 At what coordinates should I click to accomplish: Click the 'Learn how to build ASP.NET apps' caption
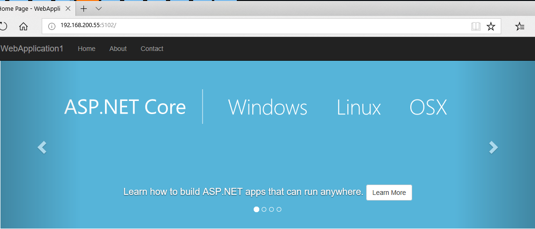[x=243, y=192]
